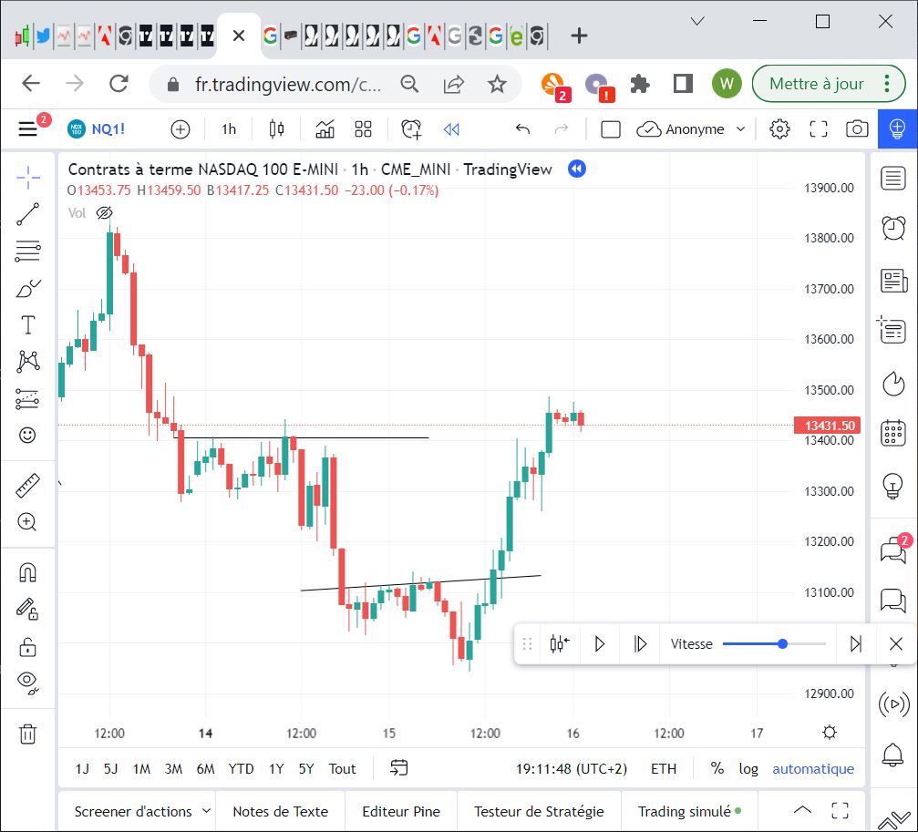Step forward one bar in replay

click(x=640, y=644)
